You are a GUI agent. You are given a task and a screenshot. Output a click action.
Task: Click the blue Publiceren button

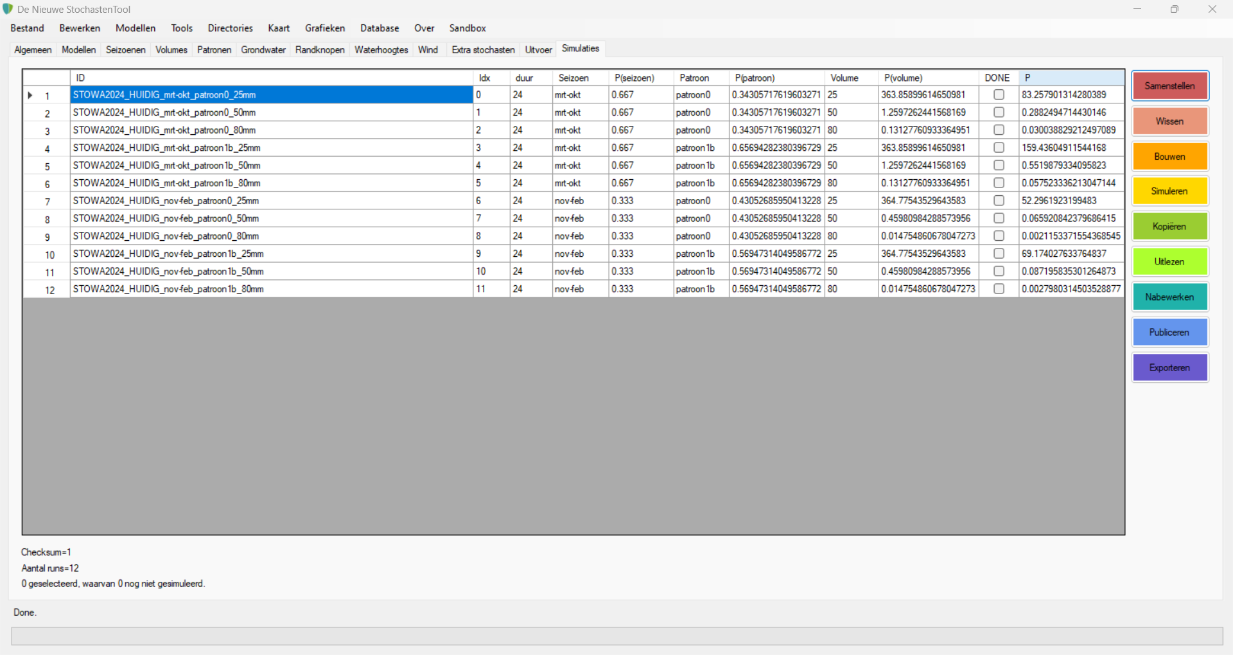point(1170,333)
